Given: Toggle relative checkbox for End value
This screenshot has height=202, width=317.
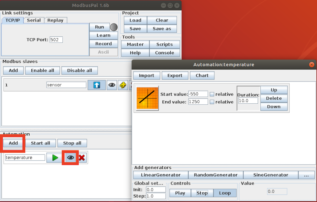Looking at the screenshot, I should tap(212, 102).
